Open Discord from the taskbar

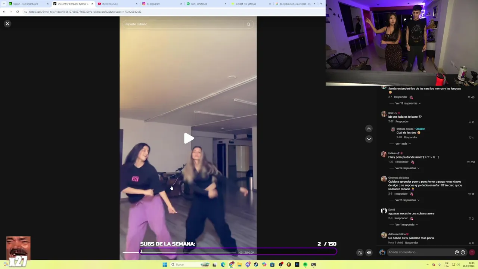[248, 265]
